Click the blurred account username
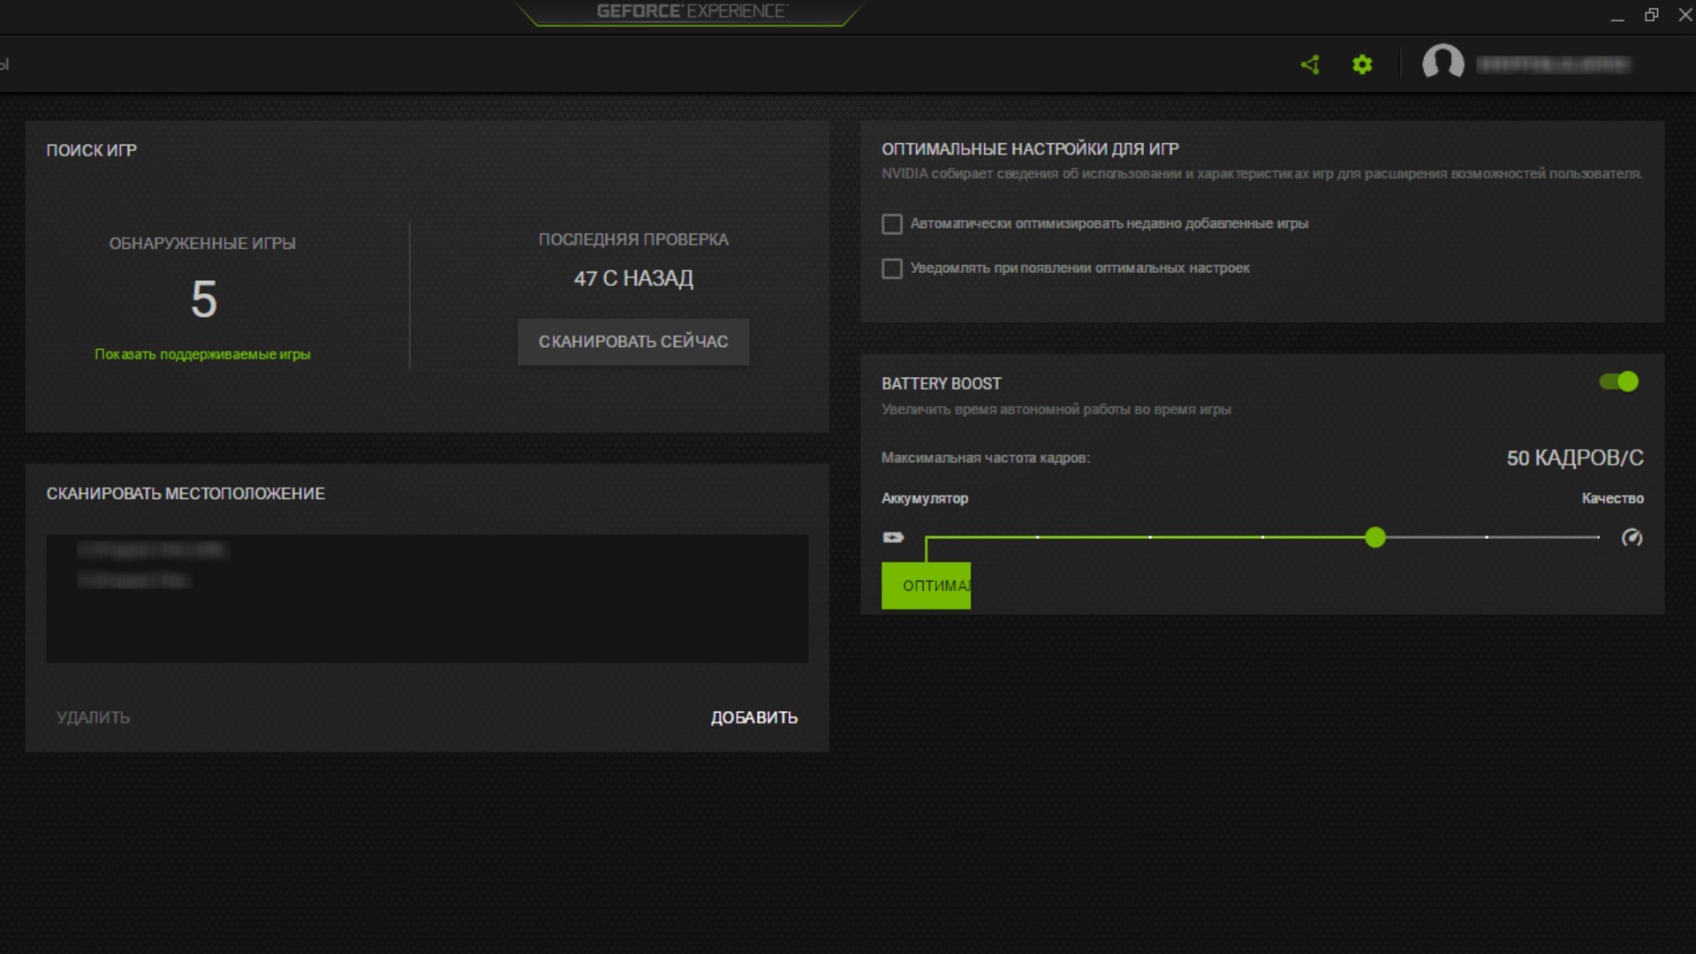 pyautogui.click(x=1553, y=64)
